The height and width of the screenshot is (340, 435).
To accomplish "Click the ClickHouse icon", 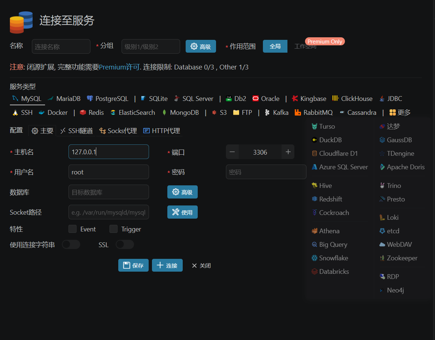I will pos(335,98).
